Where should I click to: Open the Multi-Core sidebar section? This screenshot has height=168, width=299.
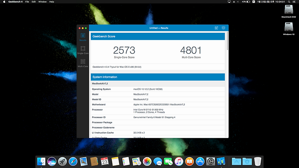(x=83, y=63)
